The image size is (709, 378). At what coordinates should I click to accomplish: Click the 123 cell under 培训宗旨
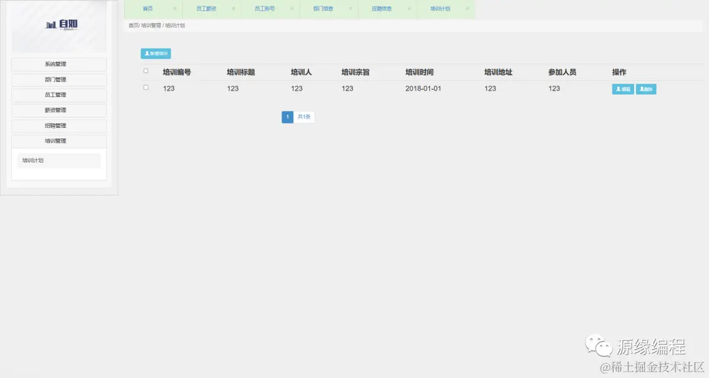347,89
